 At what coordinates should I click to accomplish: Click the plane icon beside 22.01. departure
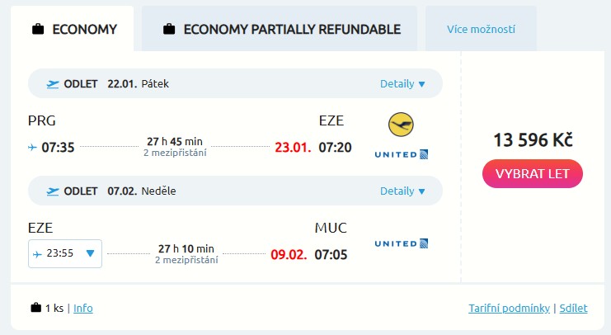54,84
